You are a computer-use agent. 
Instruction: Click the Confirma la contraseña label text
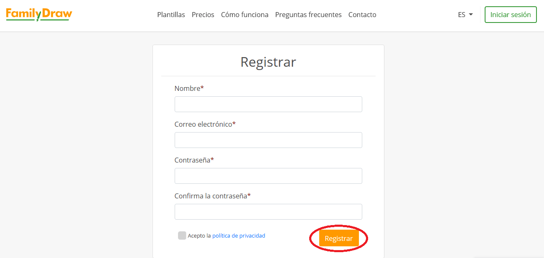pos(211,196)
